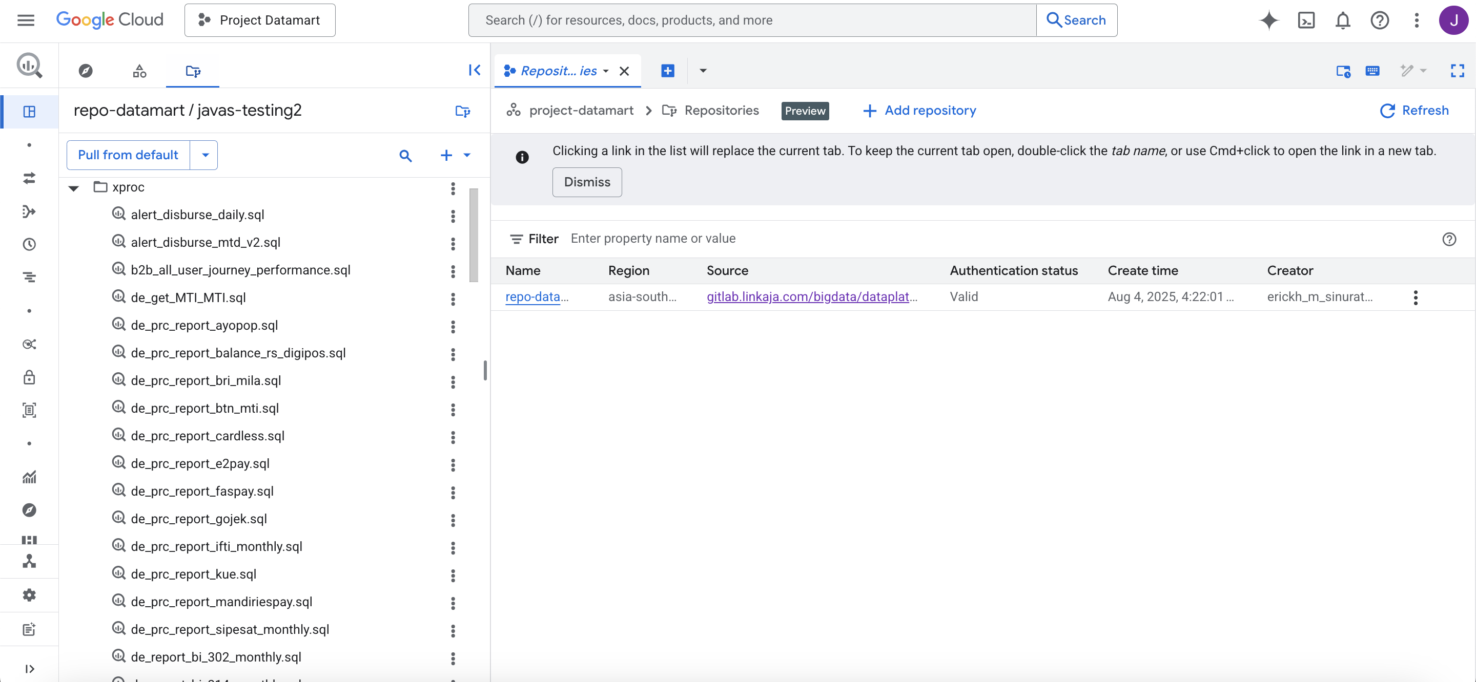
Task: Click Add repository
Action: click(919, 111)
